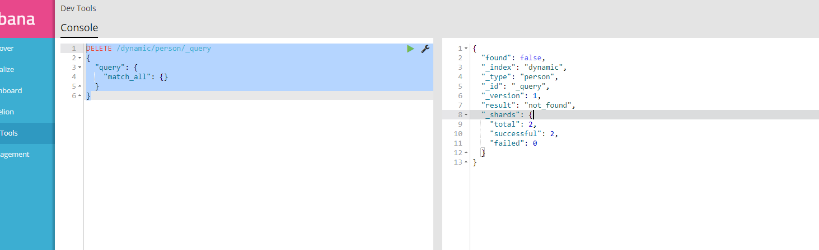Click the "_type": "person" response line
Viewport: 819px width, 250px height.
coord(520,77)
